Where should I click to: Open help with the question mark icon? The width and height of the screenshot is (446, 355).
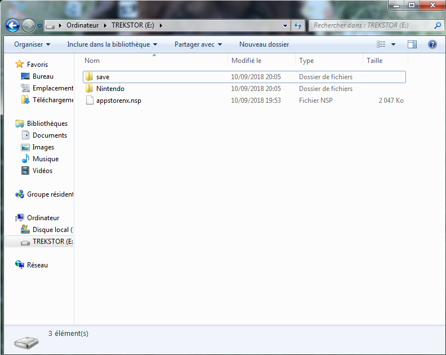coord(432,44)
